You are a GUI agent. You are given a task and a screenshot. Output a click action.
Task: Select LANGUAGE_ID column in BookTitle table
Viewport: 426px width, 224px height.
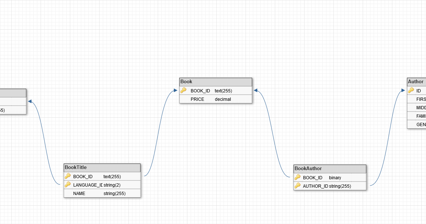[x=88, y=185]
